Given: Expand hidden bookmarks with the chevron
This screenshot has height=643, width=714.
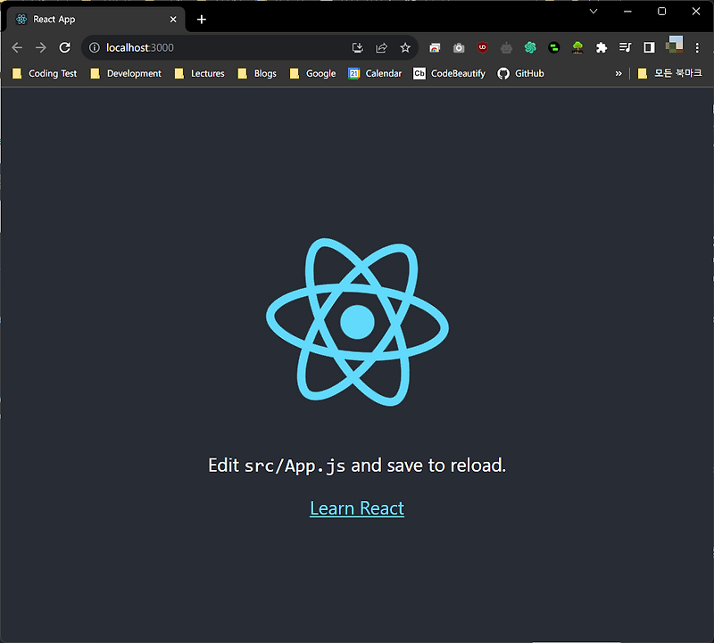Looking at the screenshot, I should pos(618,73).
